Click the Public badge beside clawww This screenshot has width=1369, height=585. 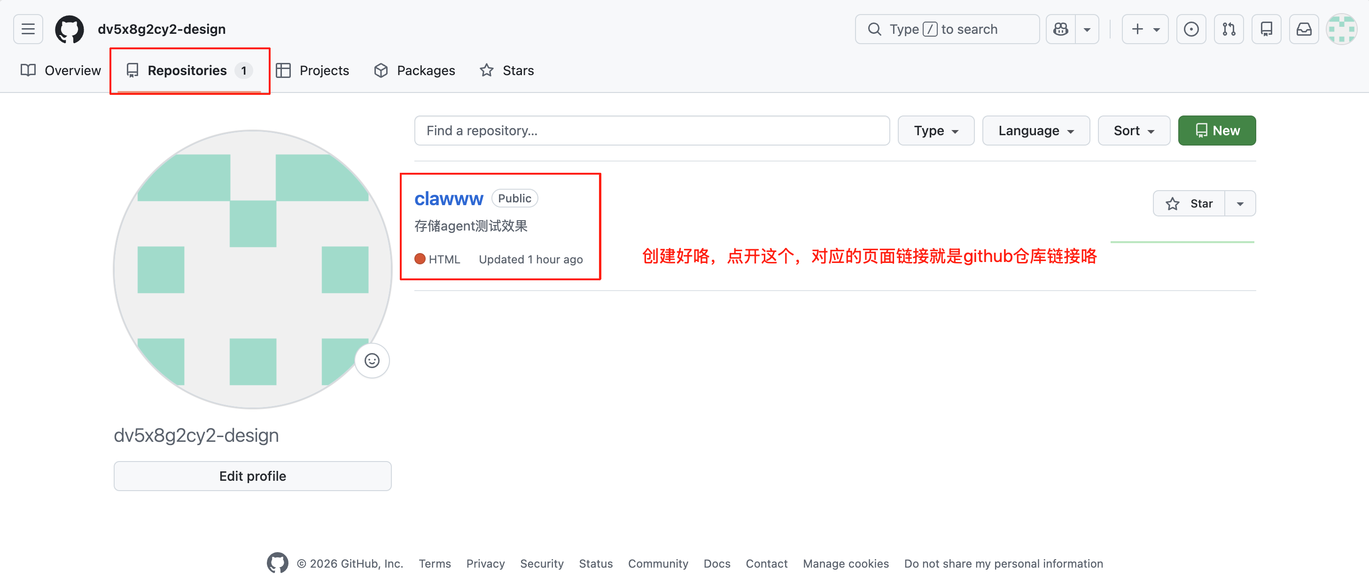(514, 198)
